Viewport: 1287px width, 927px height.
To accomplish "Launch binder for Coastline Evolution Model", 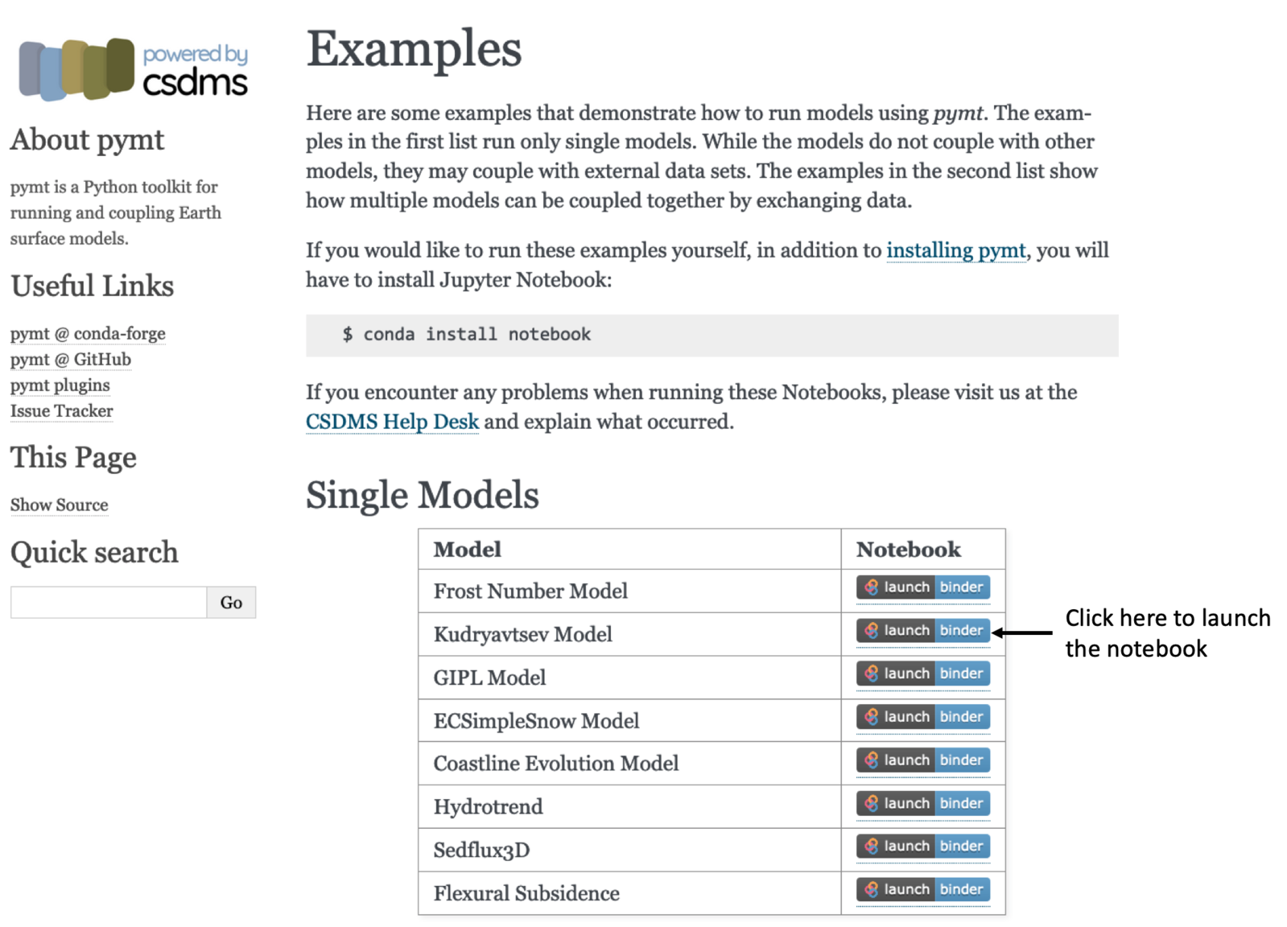I will pos(922,760).
